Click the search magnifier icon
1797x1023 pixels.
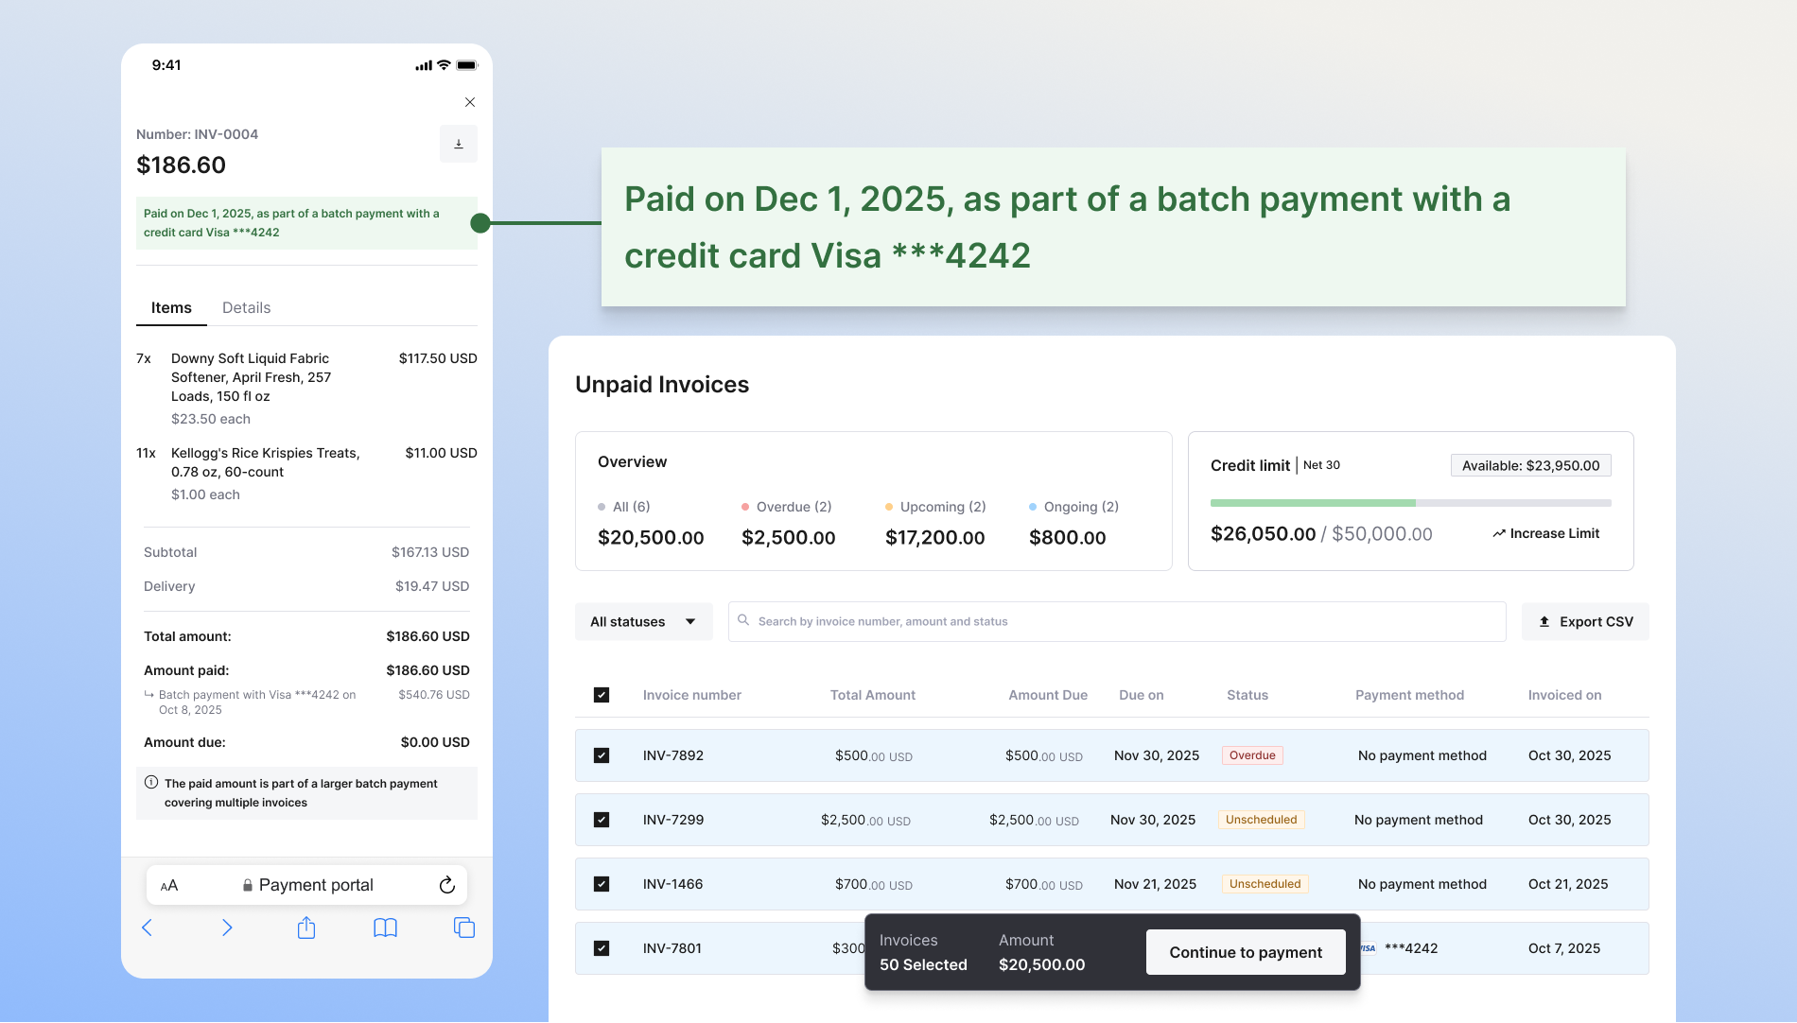point(743,620)
